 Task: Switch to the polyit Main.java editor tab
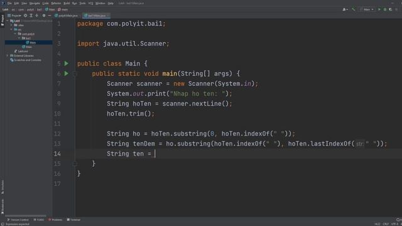(67, 16)
